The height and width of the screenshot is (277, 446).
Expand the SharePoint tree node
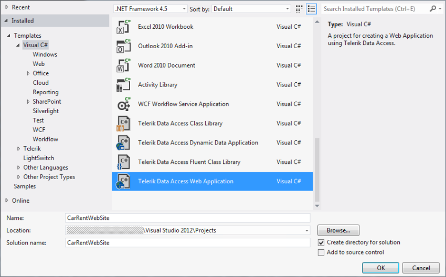[28, 101]
